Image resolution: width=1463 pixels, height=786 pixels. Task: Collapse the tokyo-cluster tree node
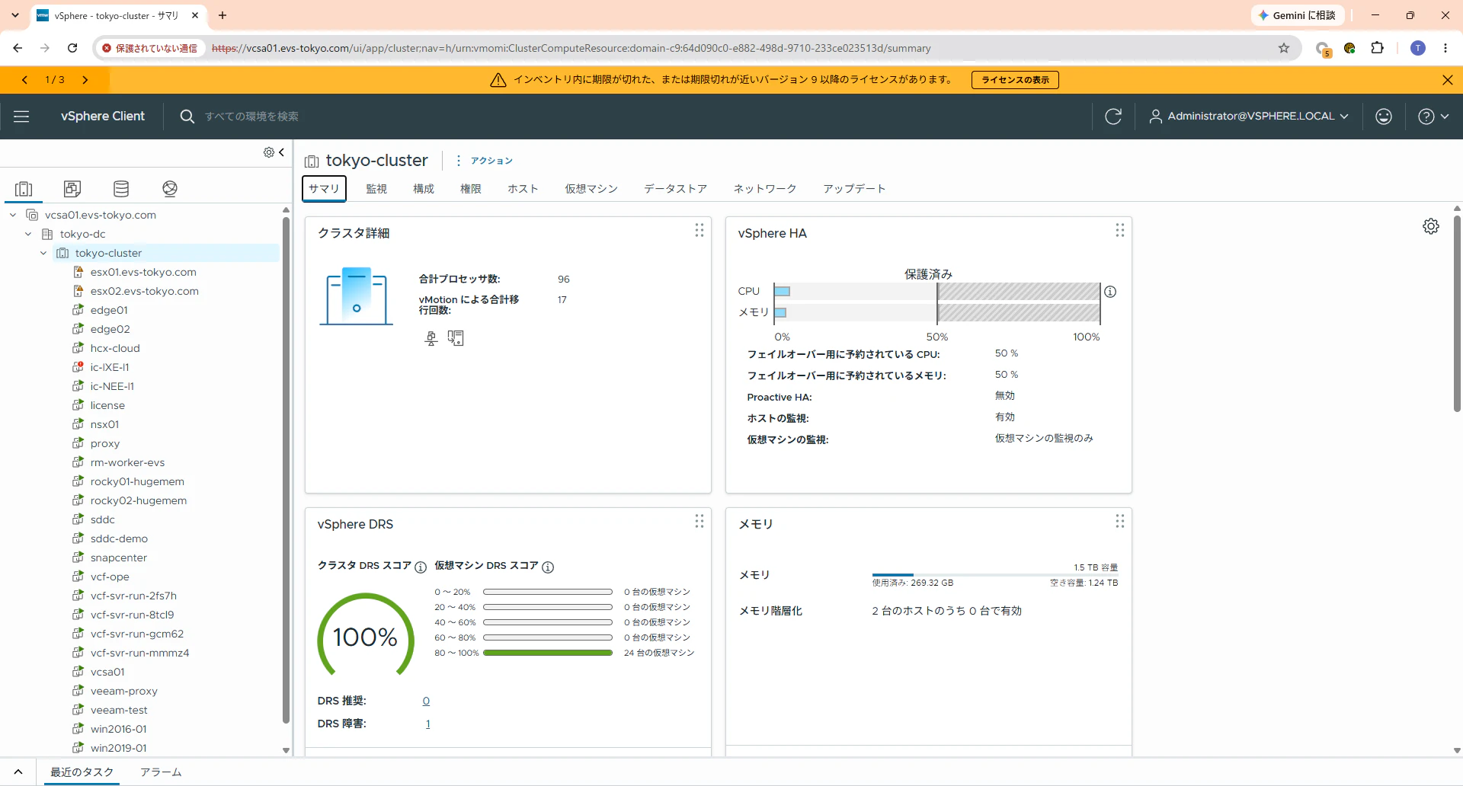tap(43, 253)
